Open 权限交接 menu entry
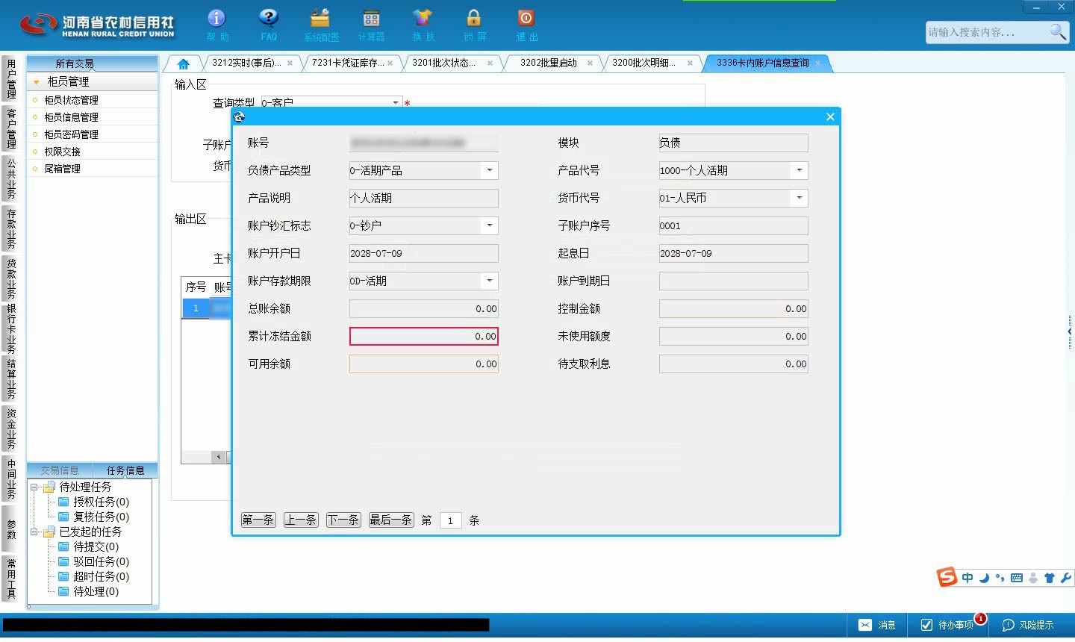The height and width of the screenshot is (642, 1075). [62, 152]
